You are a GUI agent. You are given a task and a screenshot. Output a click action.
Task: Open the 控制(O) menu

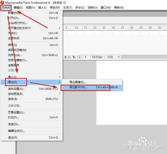coord(93,8)
